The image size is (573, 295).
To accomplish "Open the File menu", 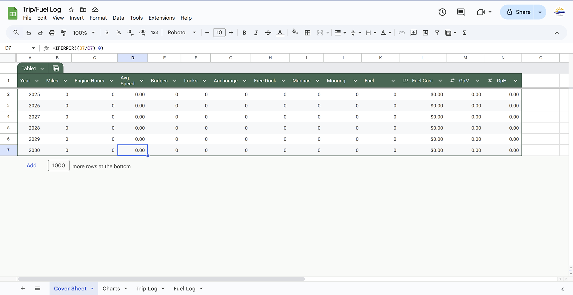I will 27,18.
